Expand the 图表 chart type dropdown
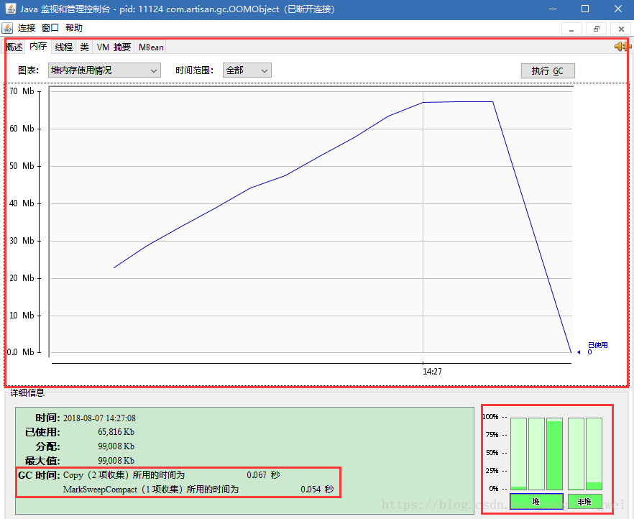The height and width of the screenshot is (519, 634). coord(104,70)
